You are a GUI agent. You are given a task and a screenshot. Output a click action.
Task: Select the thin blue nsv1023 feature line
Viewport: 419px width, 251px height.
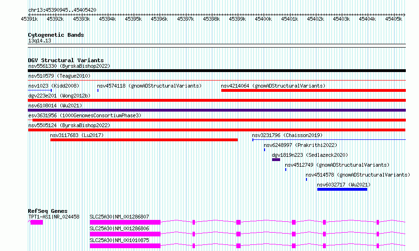pos(40,90)
